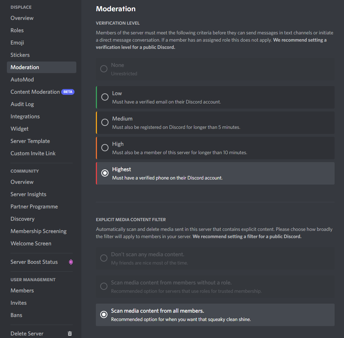Open the Emoji settings

(17, 42)
